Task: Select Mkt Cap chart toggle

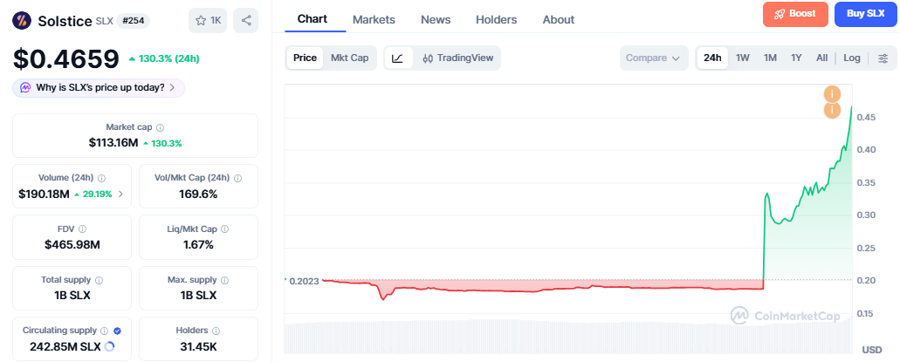Action: (349, 58)
